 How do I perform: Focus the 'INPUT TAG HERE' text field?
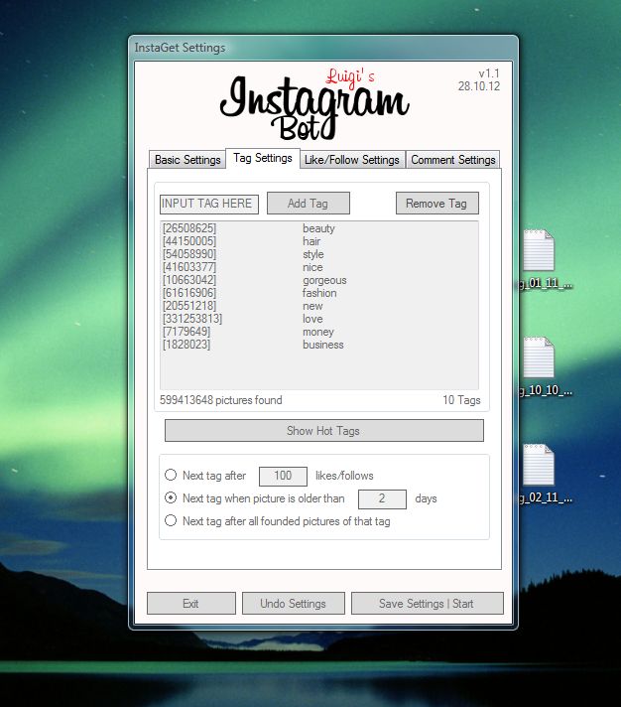pos(209,204)
